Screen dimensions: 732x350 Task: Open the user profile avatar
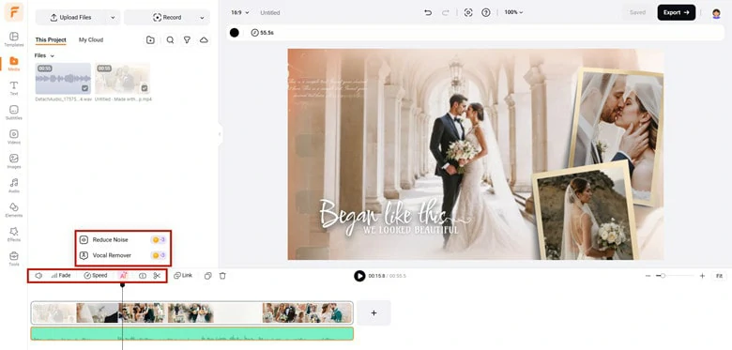pyautogui.click(x=716, y=13)
